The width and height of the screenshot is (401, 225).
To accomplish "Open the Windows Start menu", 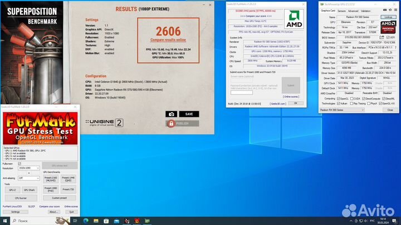I will 5,221.
